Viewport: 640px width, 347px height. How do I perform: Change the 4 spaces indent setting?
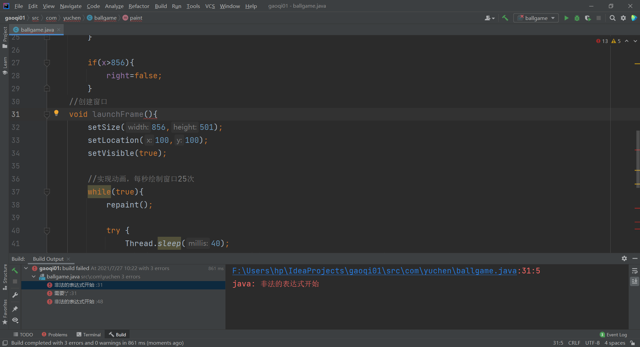click(x=615, y=343)
